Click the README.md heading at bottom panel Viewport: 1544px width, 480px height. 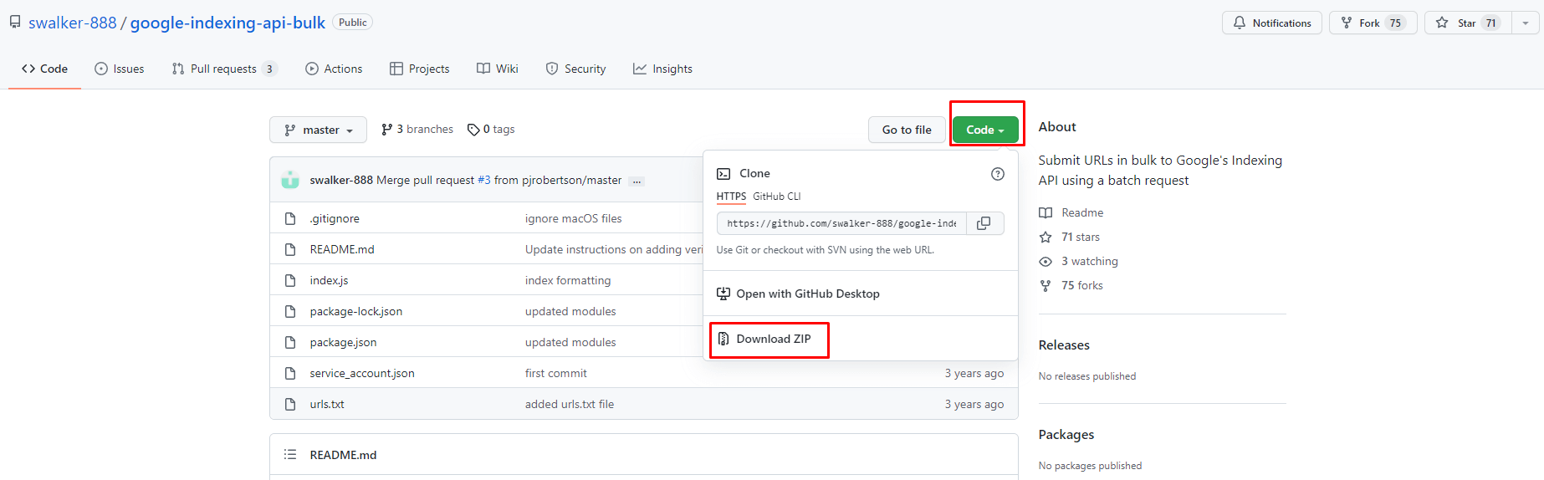pyautogui.click(x=343, y=455)
